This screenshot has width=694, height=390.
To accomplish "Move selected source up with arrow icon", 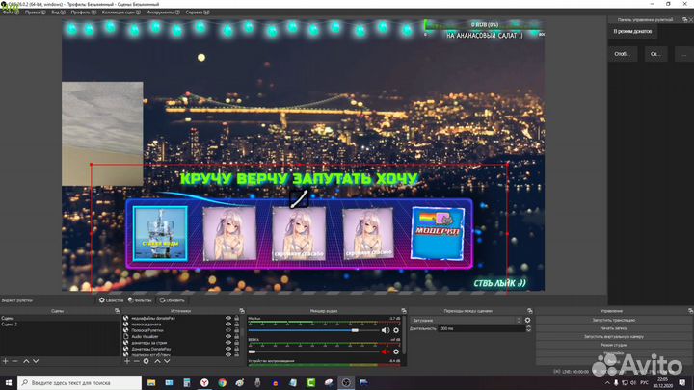I will coord(158,360).
